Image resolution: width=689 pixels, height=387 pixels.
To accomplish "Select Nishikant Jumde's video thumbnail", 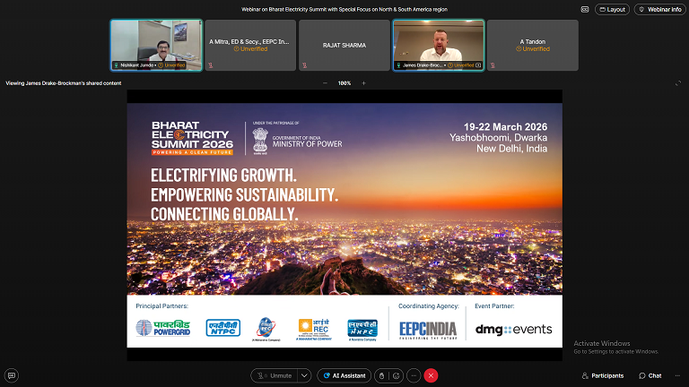I will click(155, 45).
